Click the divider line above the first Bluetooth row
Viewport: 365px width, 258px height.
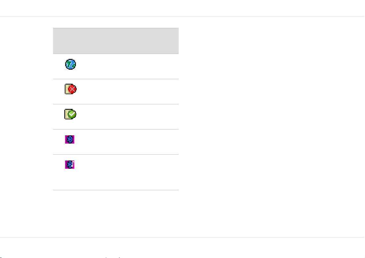(116, 129)
